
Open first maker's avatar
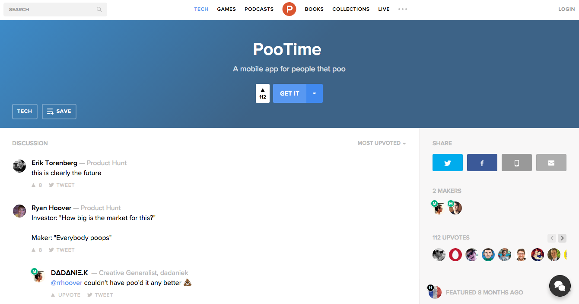(x=439, y=208)
